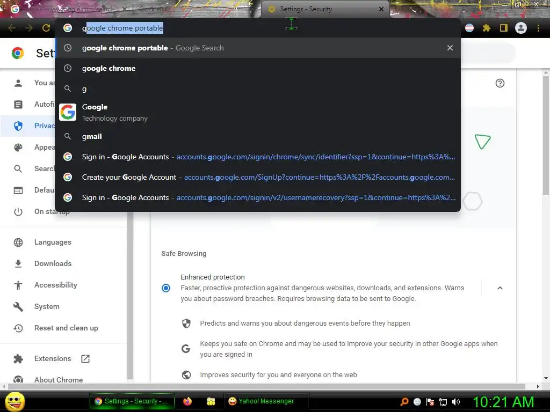Remove the 'google chrome portable' suggestion

tap(450, 48)
